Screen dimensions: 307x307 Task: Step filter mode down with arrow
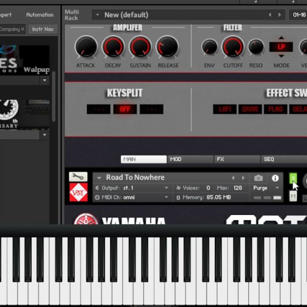[x=281, y=56]
